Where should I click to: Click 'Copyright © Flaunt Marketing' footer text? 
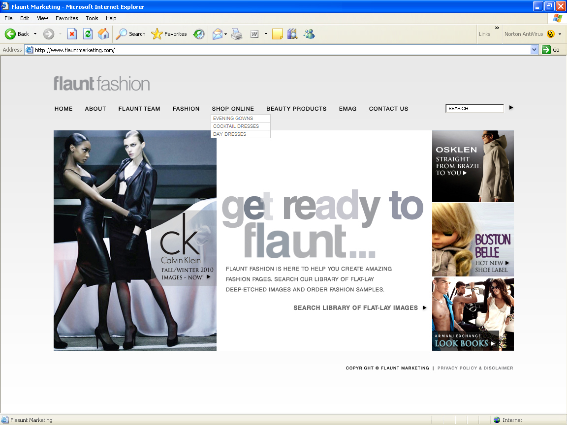tap(387, 368)
